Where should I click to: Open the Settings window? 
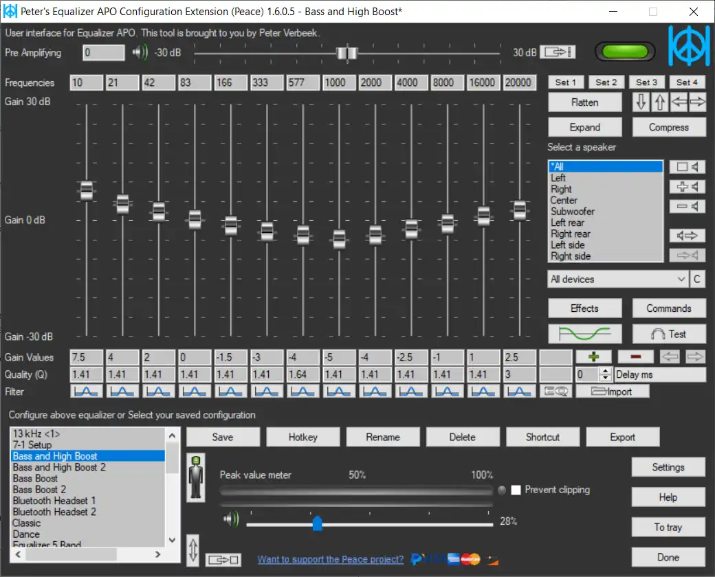coord(668,467)
